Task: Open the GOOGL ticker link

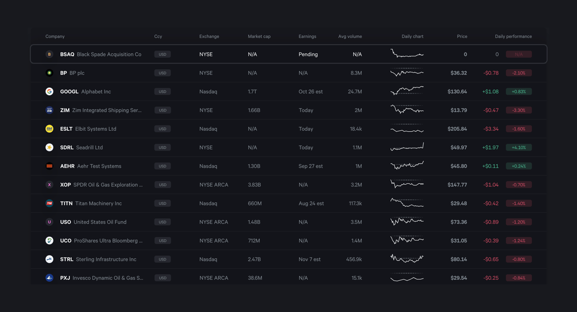Action: (69, 91)
